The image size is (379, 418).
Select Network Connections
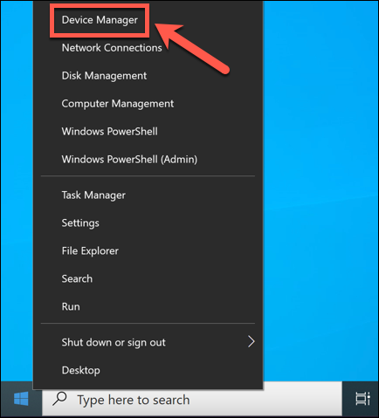point(112,48)
